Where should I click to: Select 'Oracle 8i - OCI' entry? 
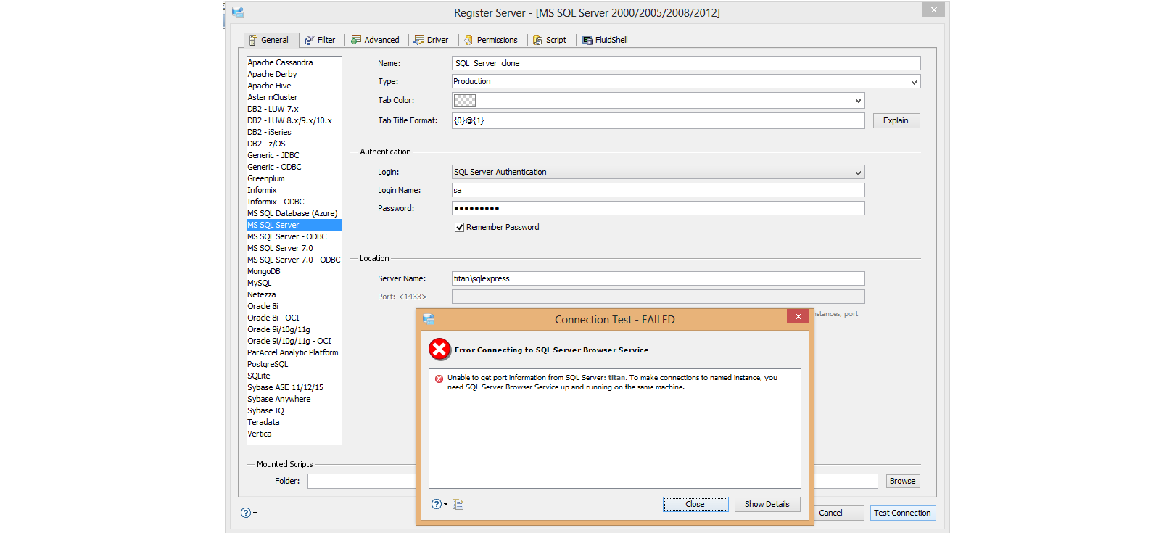294,318
